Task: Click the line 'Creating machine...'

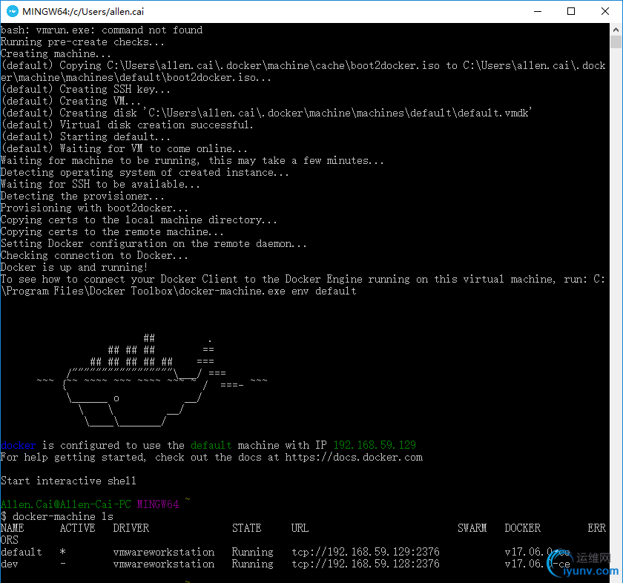Action: pos(56,54)
